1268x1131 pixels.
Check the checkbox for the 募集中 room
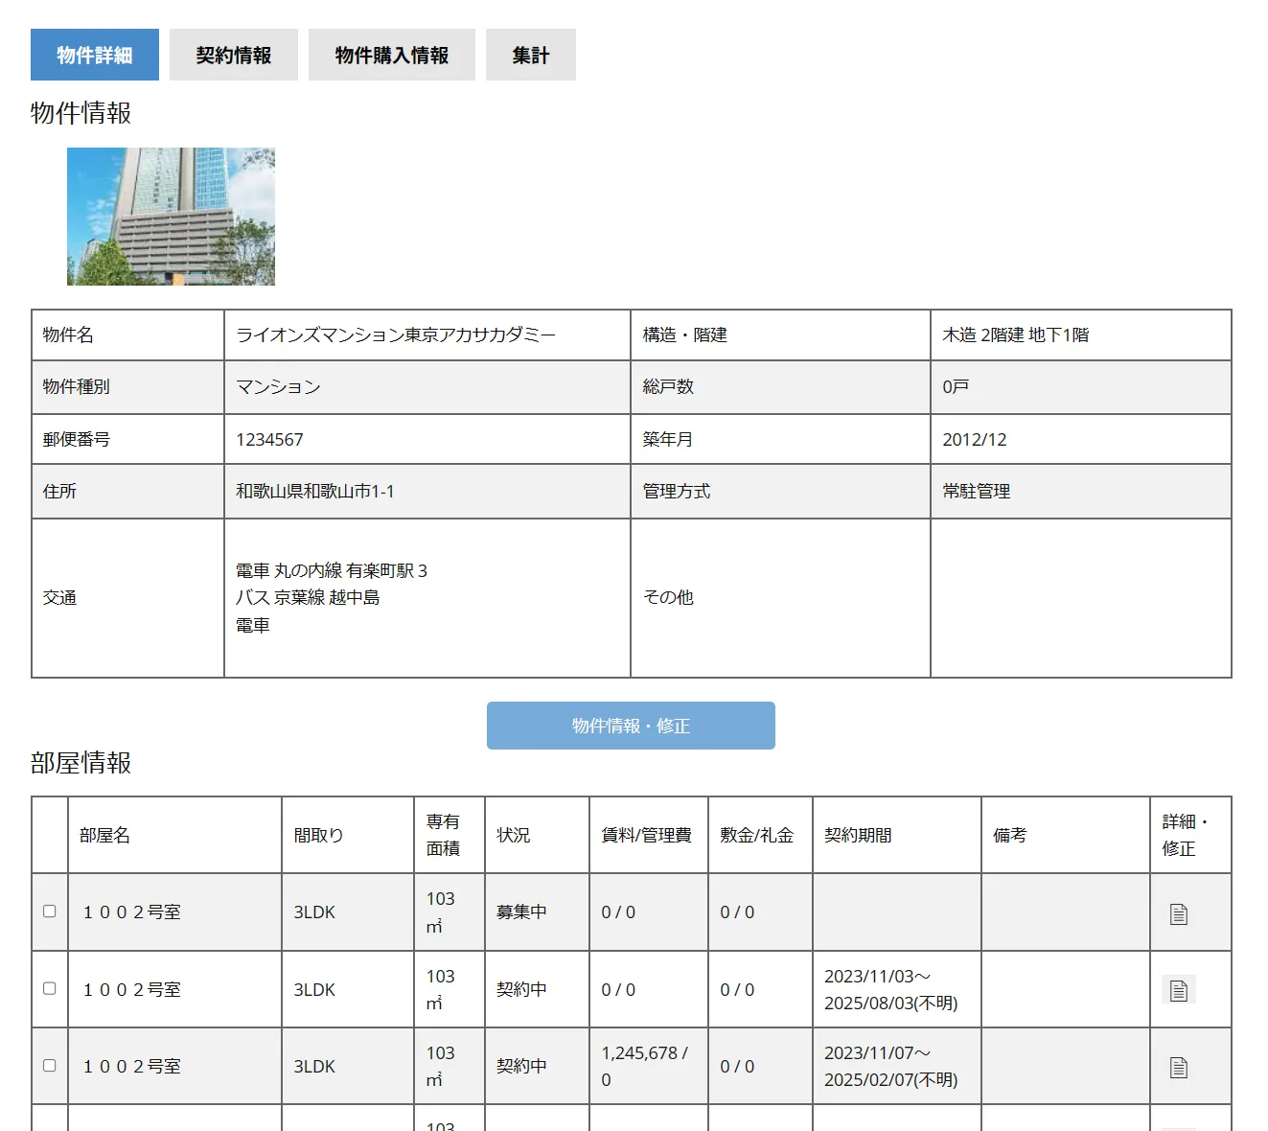click(x=48, y=912)
